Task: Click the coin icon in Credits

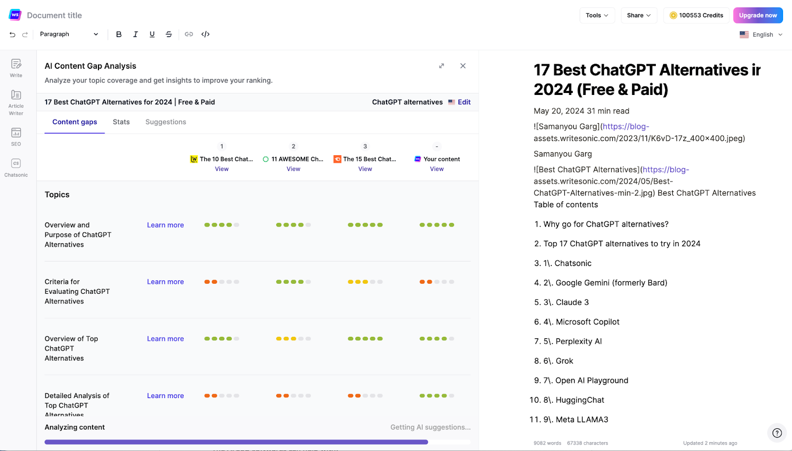Action: tap(673, 15)
